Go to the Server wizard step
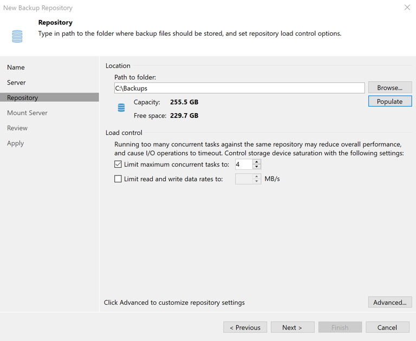 [x=16, y=82]
